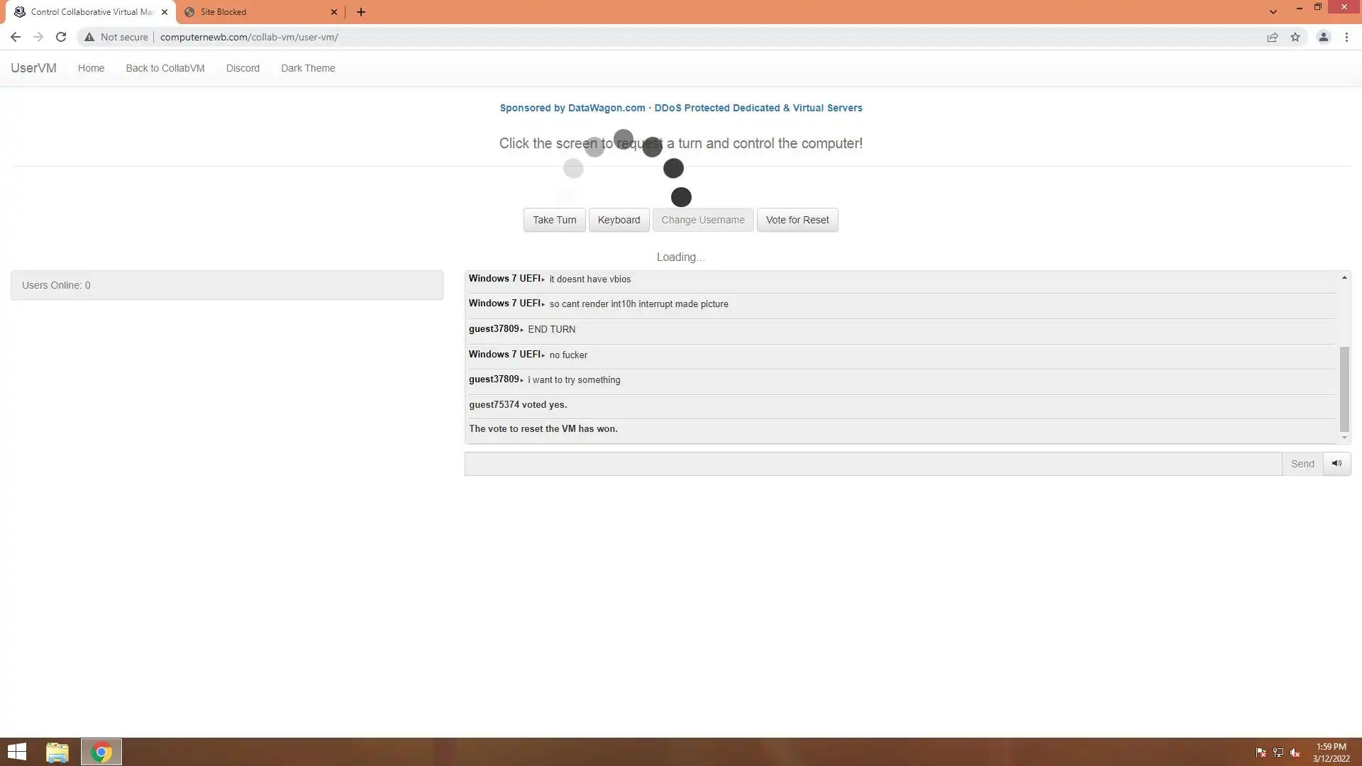This screenshot has height=766, width=1362.
Task: Click the back navigation arrow
Action: (16, 37)
